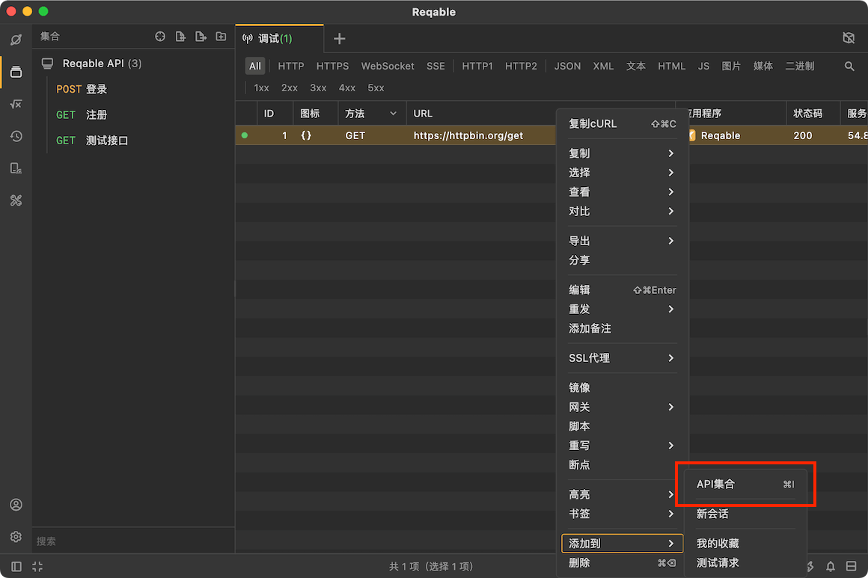
Task: Select the Reqable API collection
Action: point(133,64)
